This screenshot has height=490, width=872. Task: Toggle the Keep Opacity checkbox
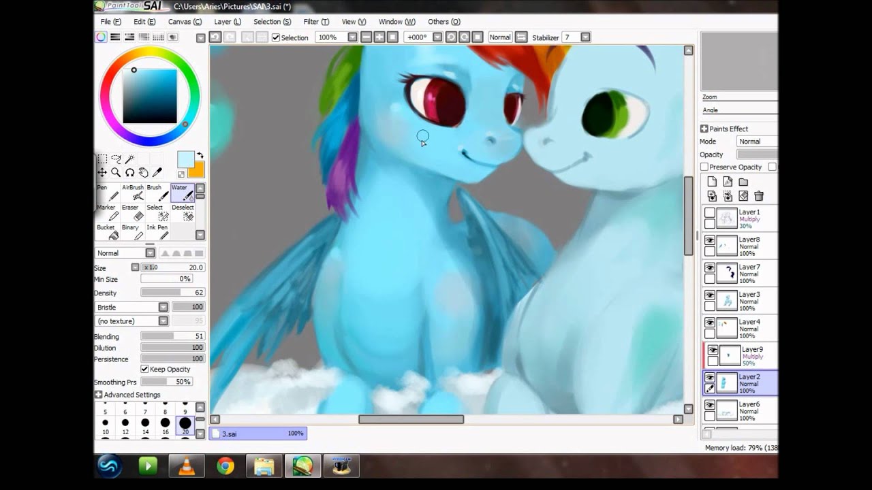pos(144,369)
